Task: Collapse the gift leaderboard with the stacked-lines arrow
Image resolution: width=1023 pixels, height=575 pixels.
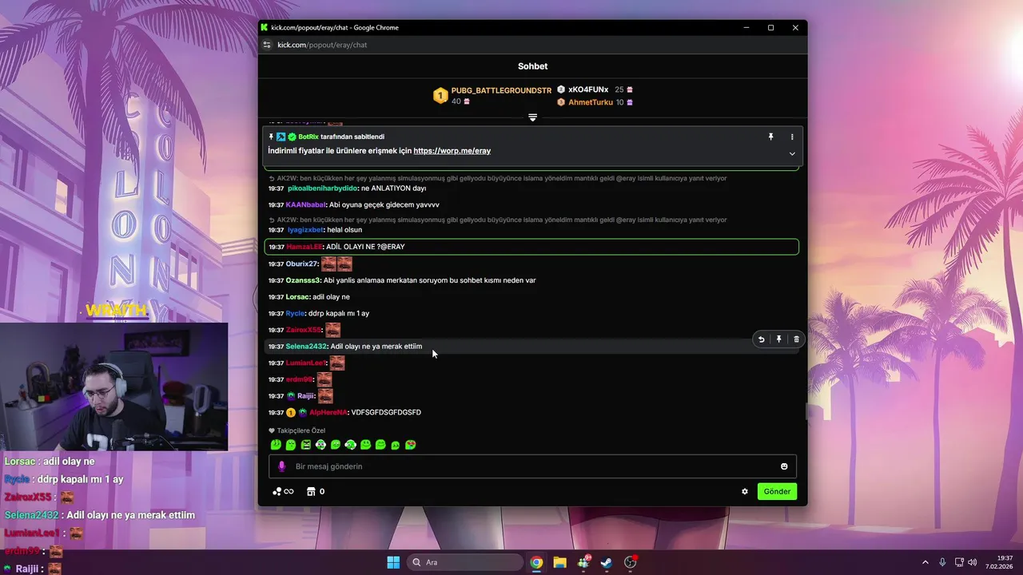Action: coord(532,117)
